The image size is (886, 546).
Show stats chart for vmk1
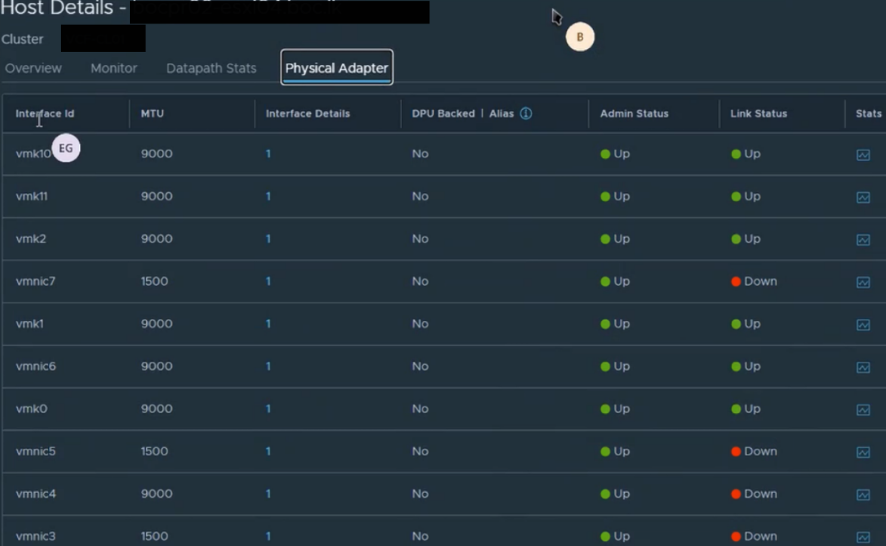click(x=863, y=325)
